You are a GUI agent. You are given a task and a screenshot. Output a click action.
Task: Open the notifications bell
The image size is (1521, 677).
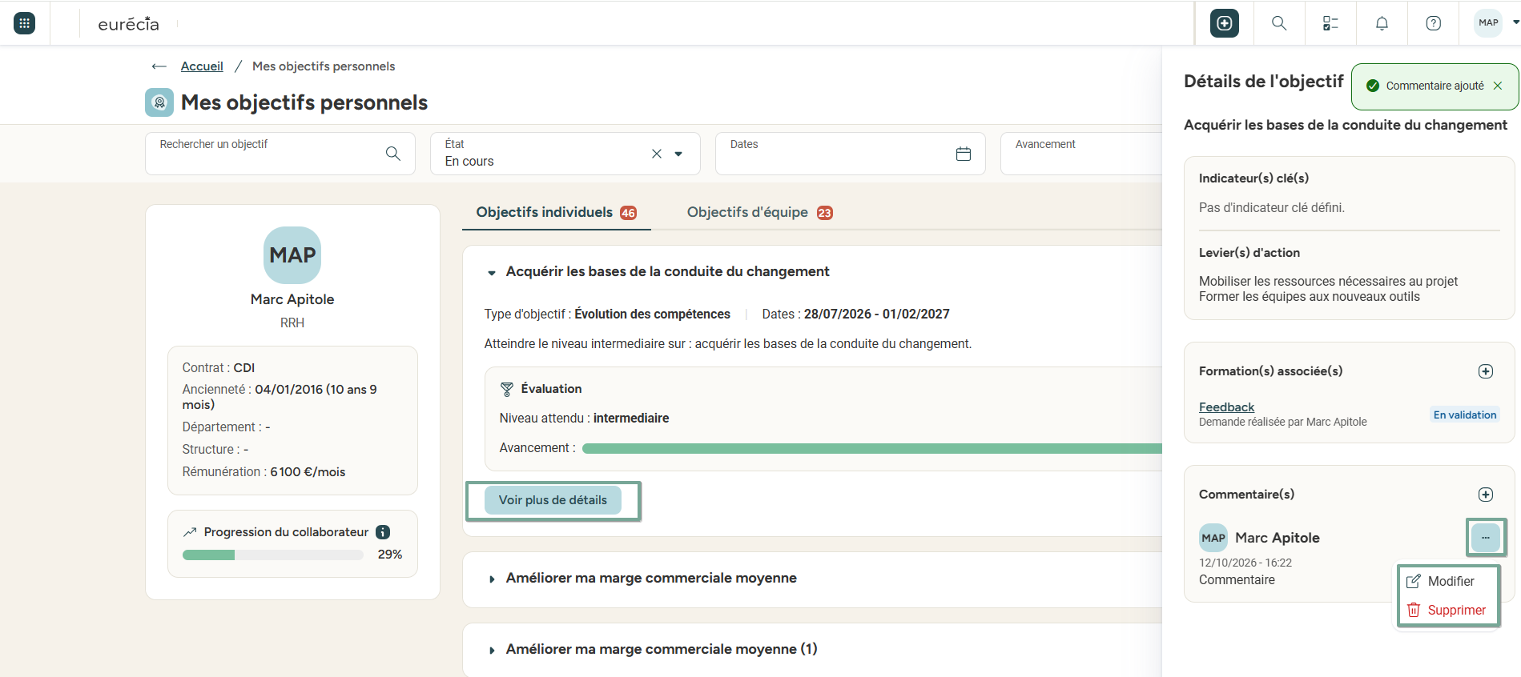1382,23
